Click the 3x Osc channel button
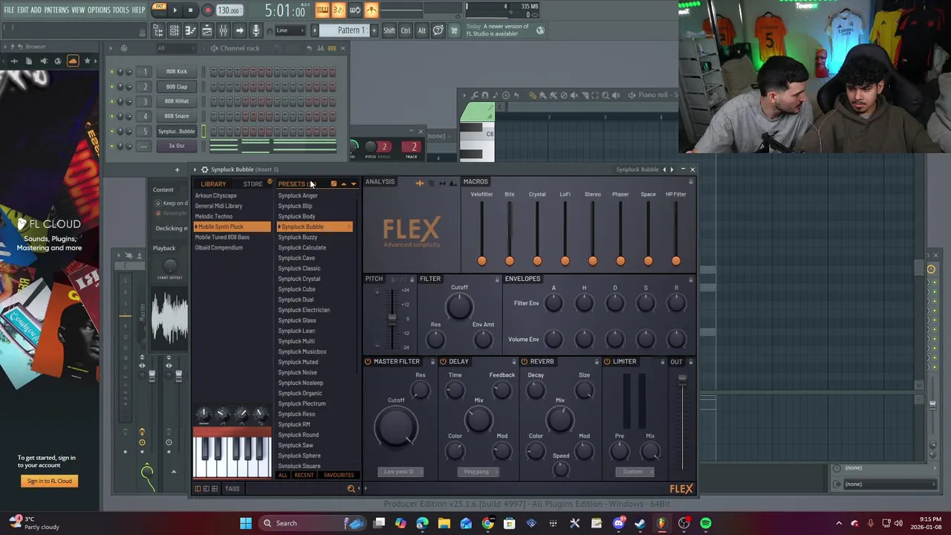Viewport: 951px width, 535px height. click(177, 146)
